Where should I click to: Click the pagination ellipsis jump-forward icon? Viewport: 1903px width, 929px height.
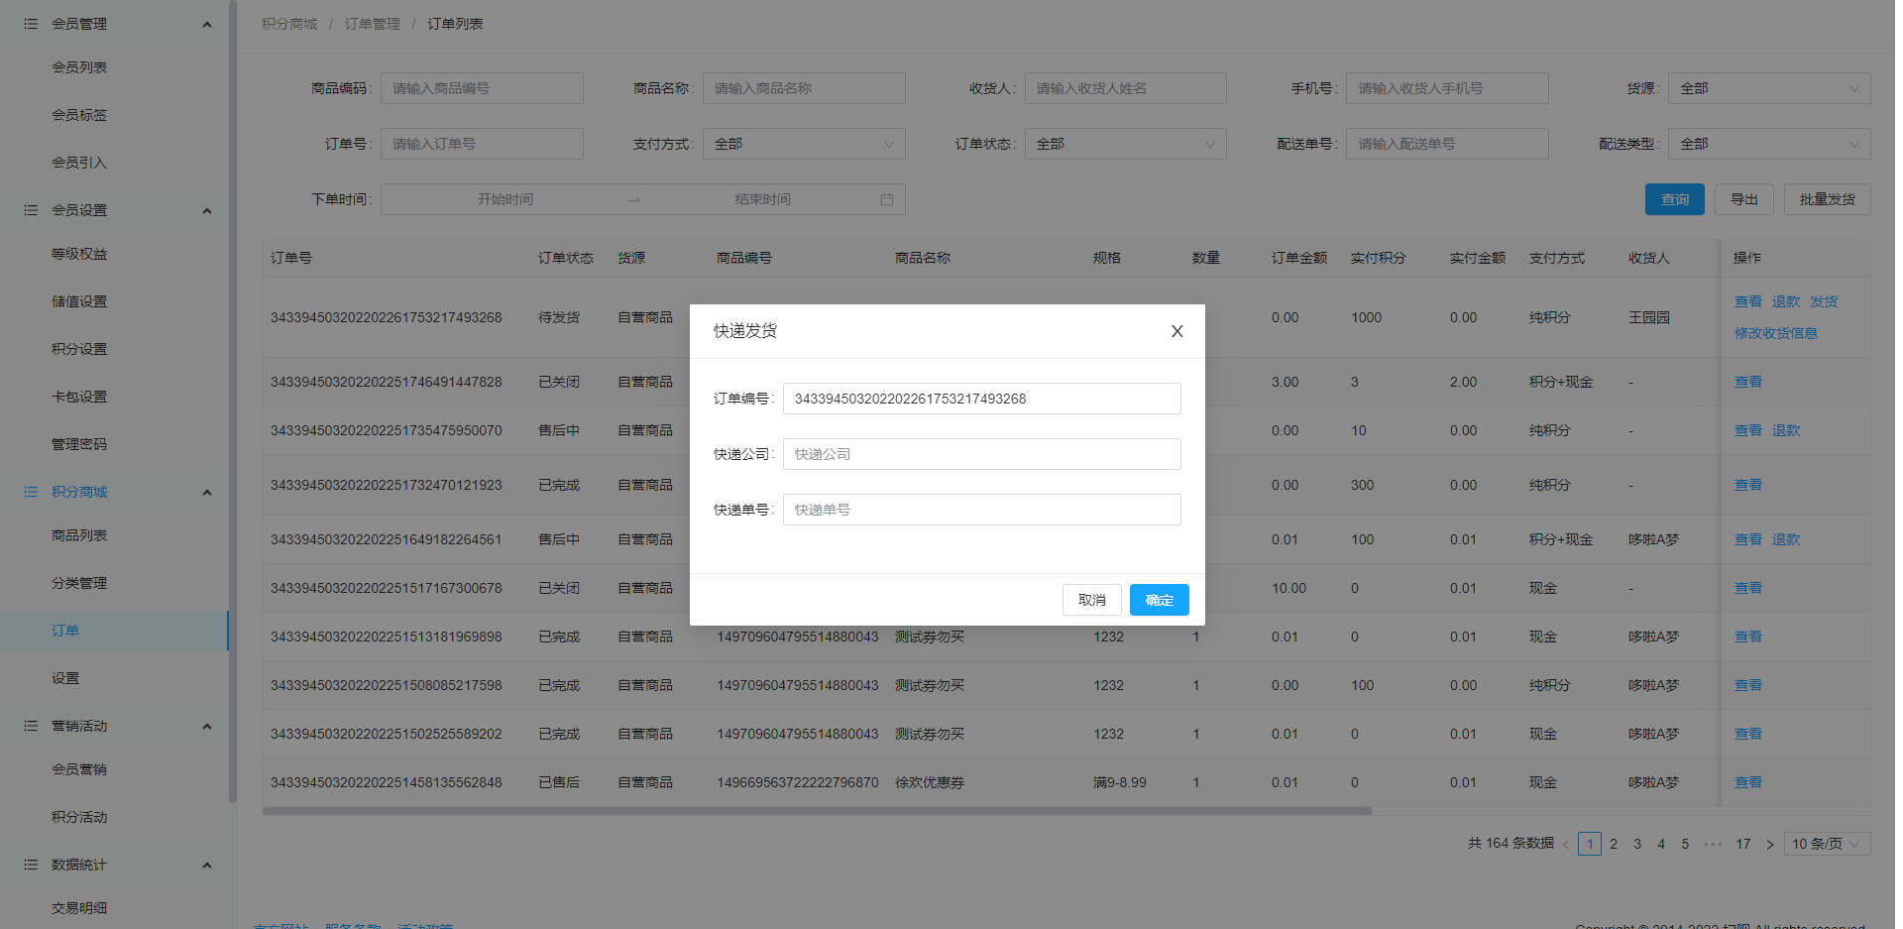pos(1713,844)
